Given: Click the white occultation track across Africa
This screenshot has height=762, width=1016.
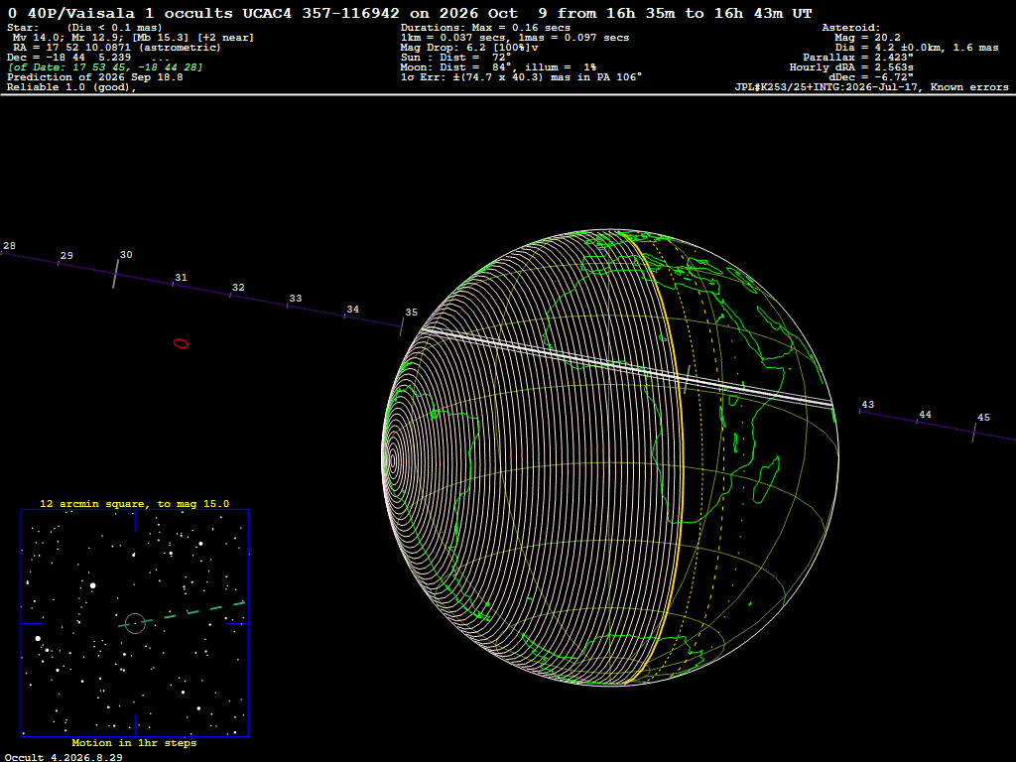Looking at the screenshot, I should (627, 368).
